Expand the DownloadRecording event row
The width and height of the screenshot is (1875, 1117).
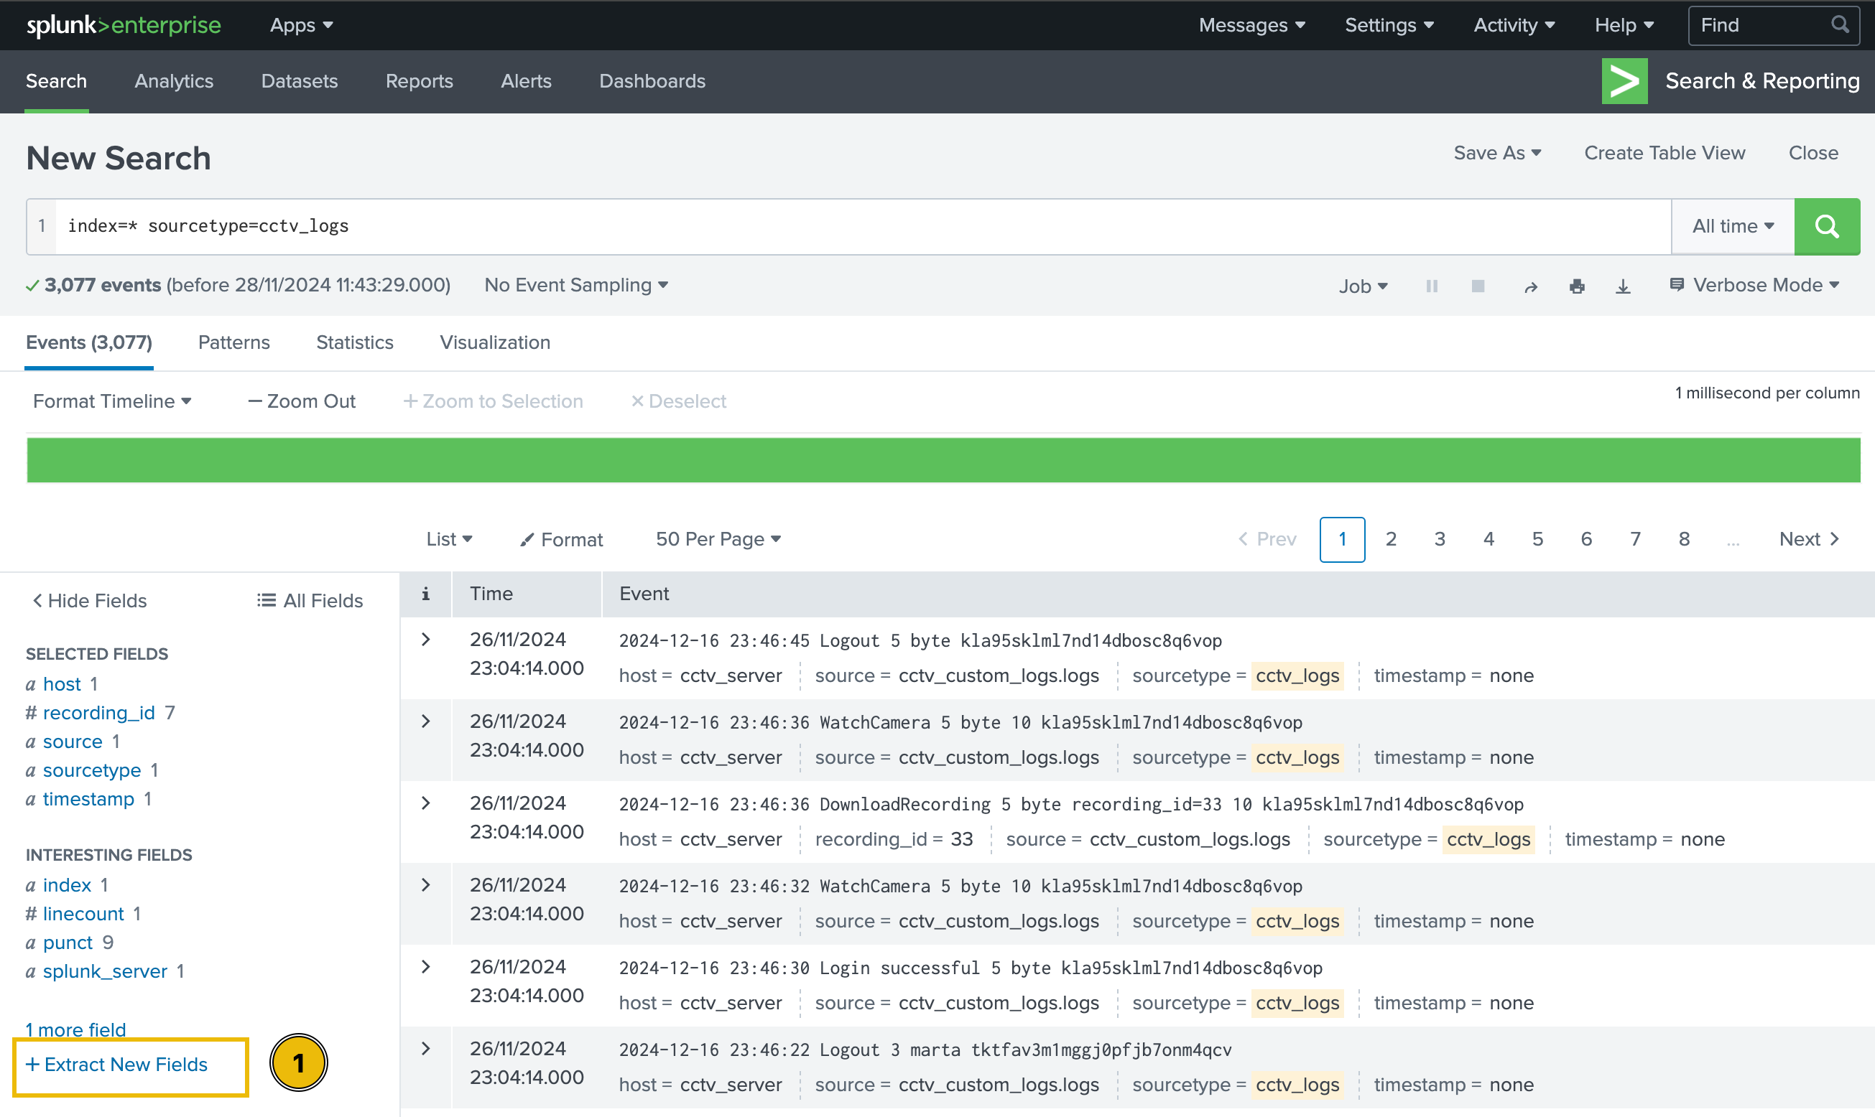coord(425,803)
